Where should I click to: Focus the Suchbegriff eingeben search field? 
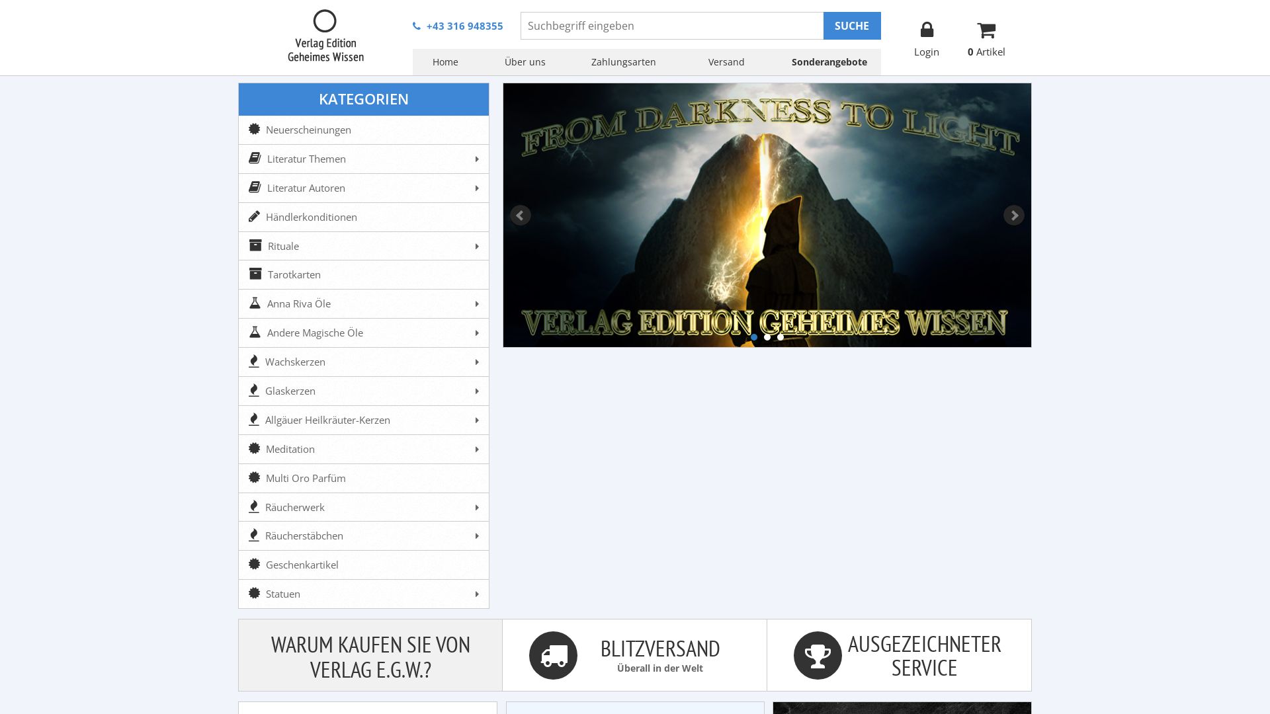[672, 26]
